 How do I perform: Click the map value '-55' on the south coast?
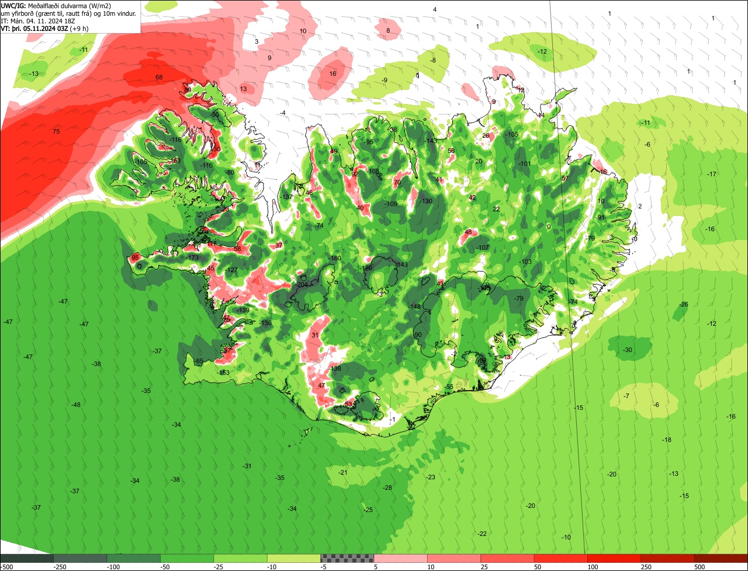click(x=449, y=387)
